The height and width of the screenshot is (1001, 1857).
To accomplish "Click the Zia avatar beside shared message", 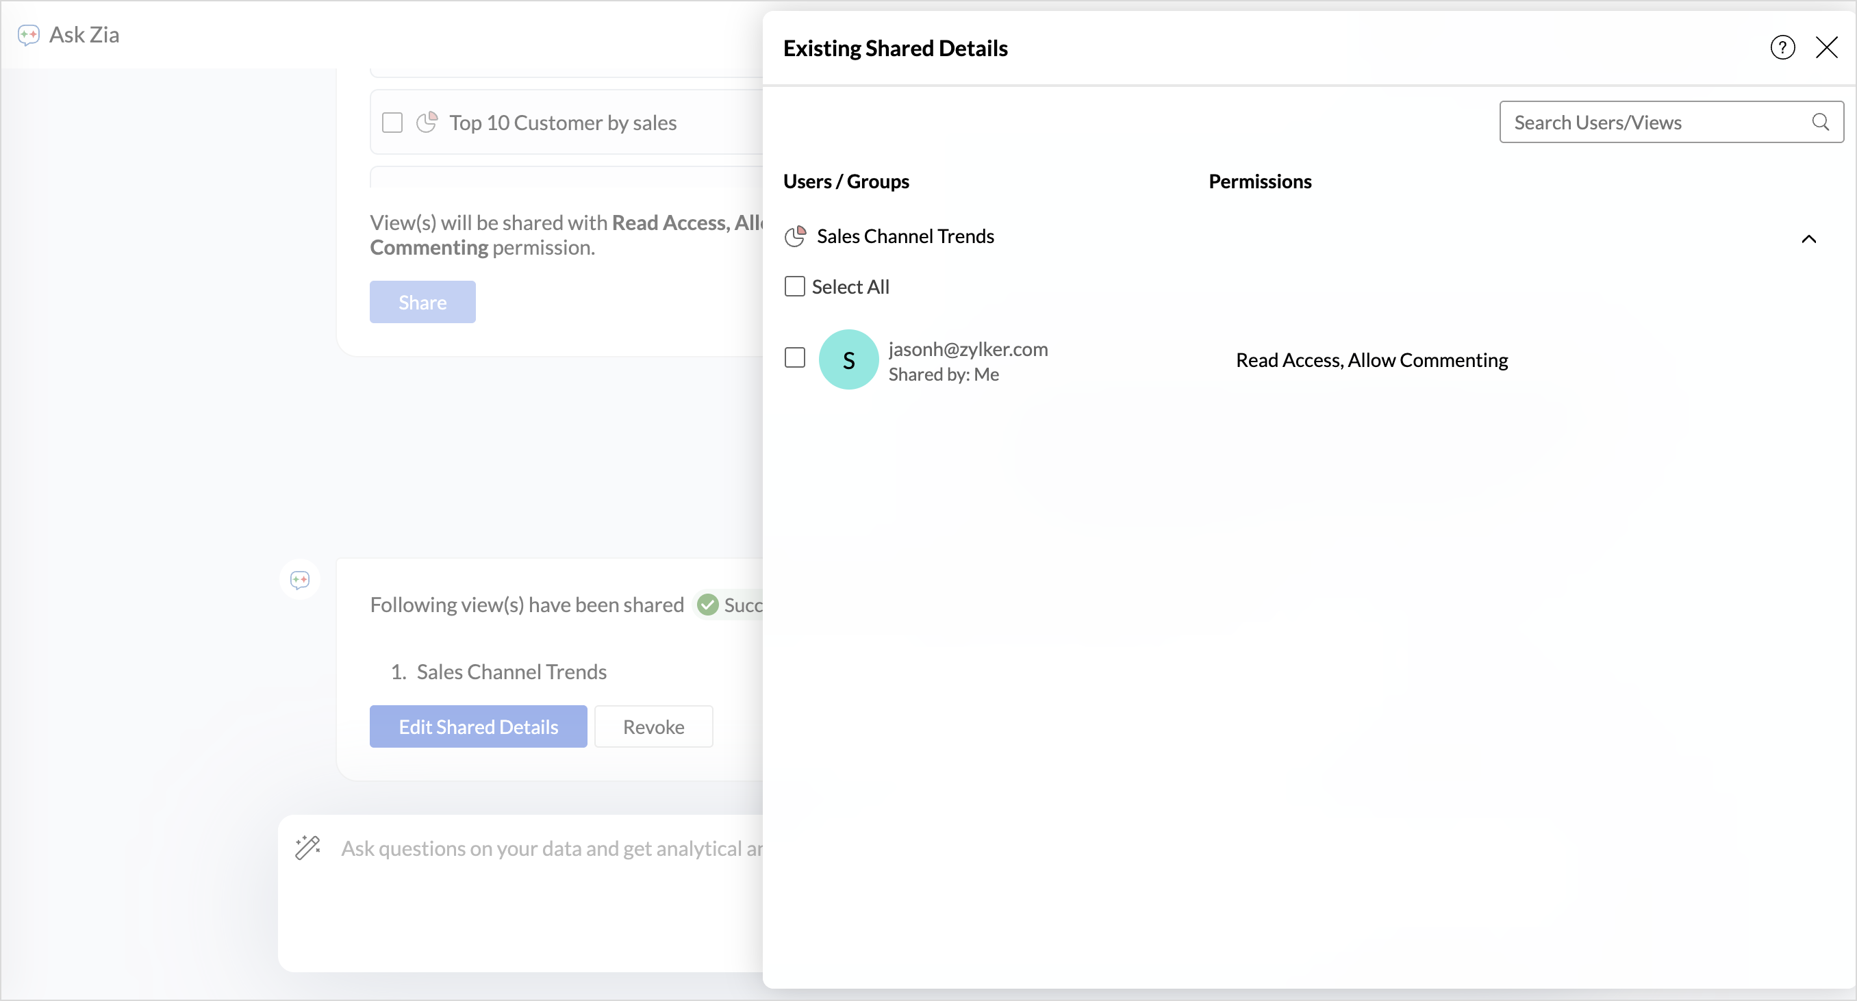I will click(x=300, y=580).
